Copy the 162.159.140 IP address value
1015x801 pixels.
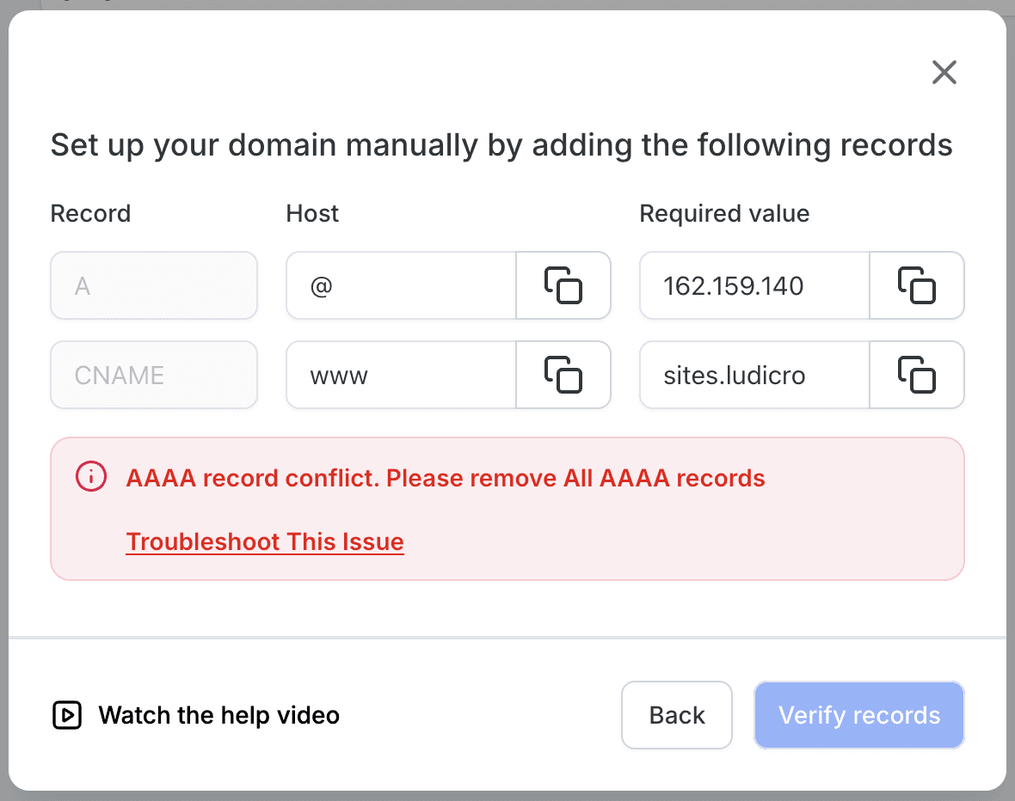[917, 285]
